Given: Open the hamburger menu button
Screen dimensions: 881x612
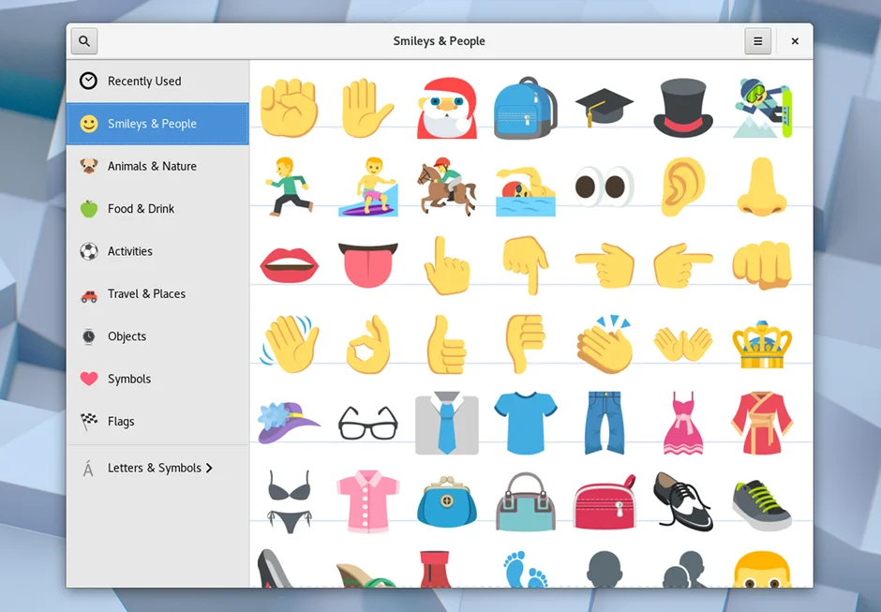Looking at the screenshot, I should click(x=757, y=41).
